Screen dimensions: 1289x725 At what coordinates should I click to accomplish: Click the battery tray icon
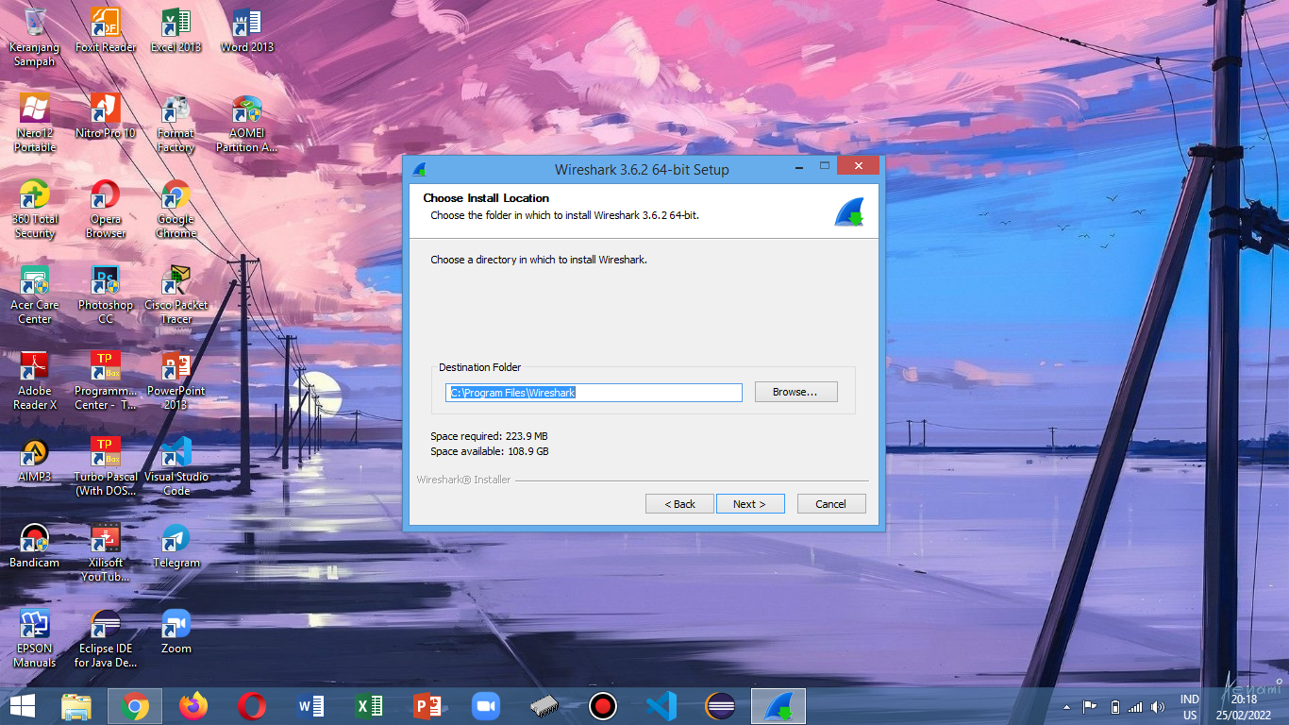click(1114, 706)
